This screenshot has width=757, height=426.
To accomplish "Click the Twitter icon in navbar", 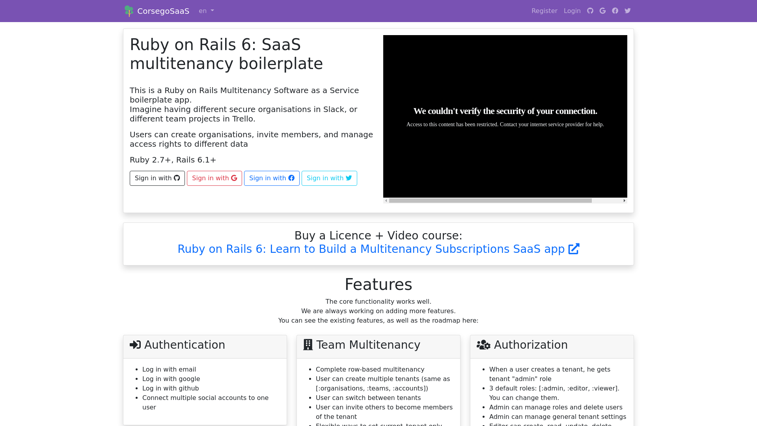I will click(x=628, y=11).
